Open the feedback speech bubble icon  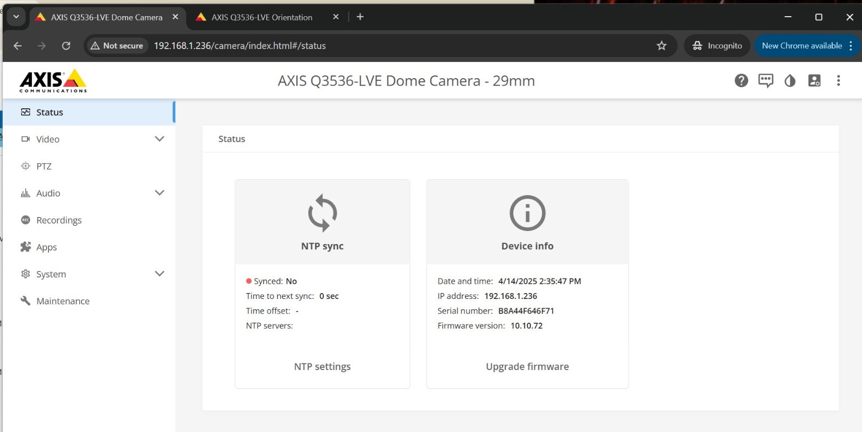click(x=766, y=81)
